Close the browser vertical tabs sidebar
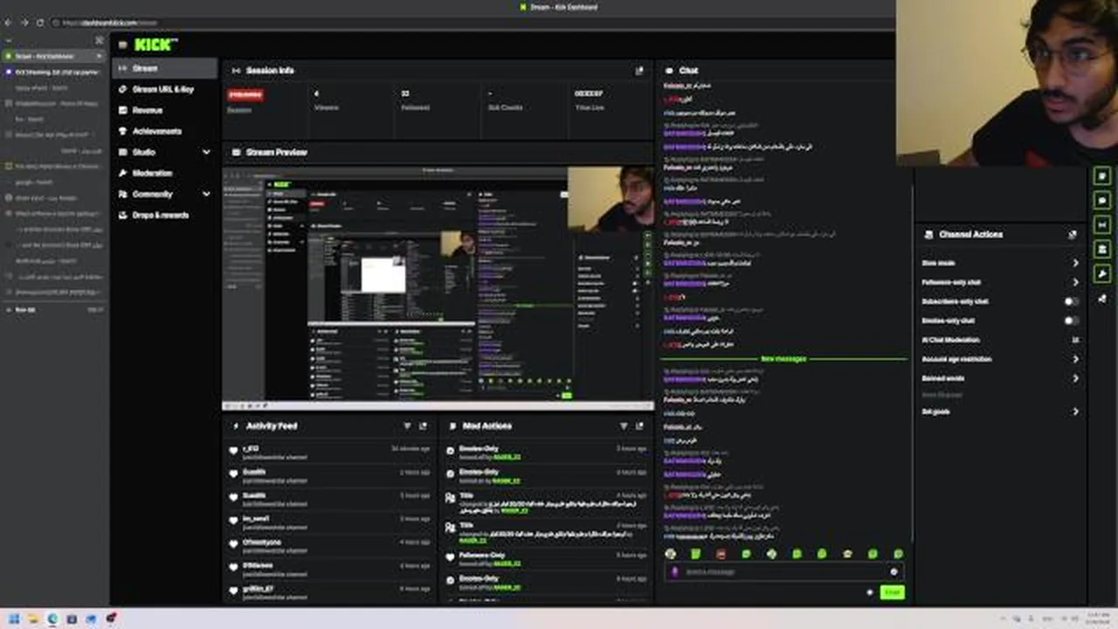Image resolution: width=1118 pixels, height=629 pixels. (x=99, y=40)
